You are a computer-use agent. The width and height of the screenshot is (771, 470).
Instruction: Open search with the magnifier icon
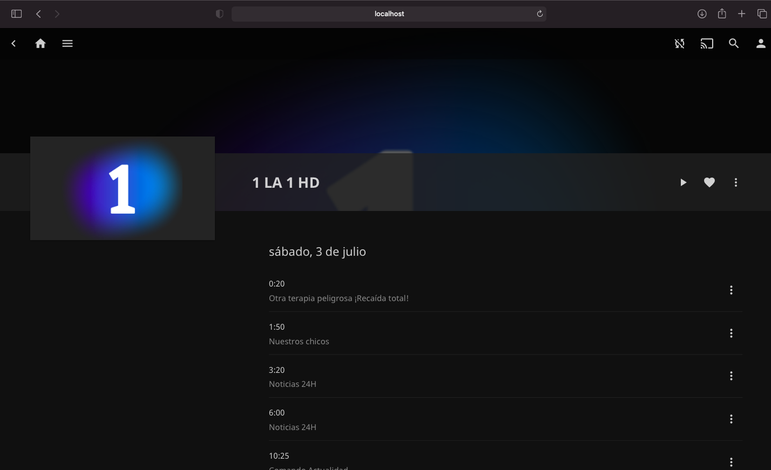(x=734, y=44)
